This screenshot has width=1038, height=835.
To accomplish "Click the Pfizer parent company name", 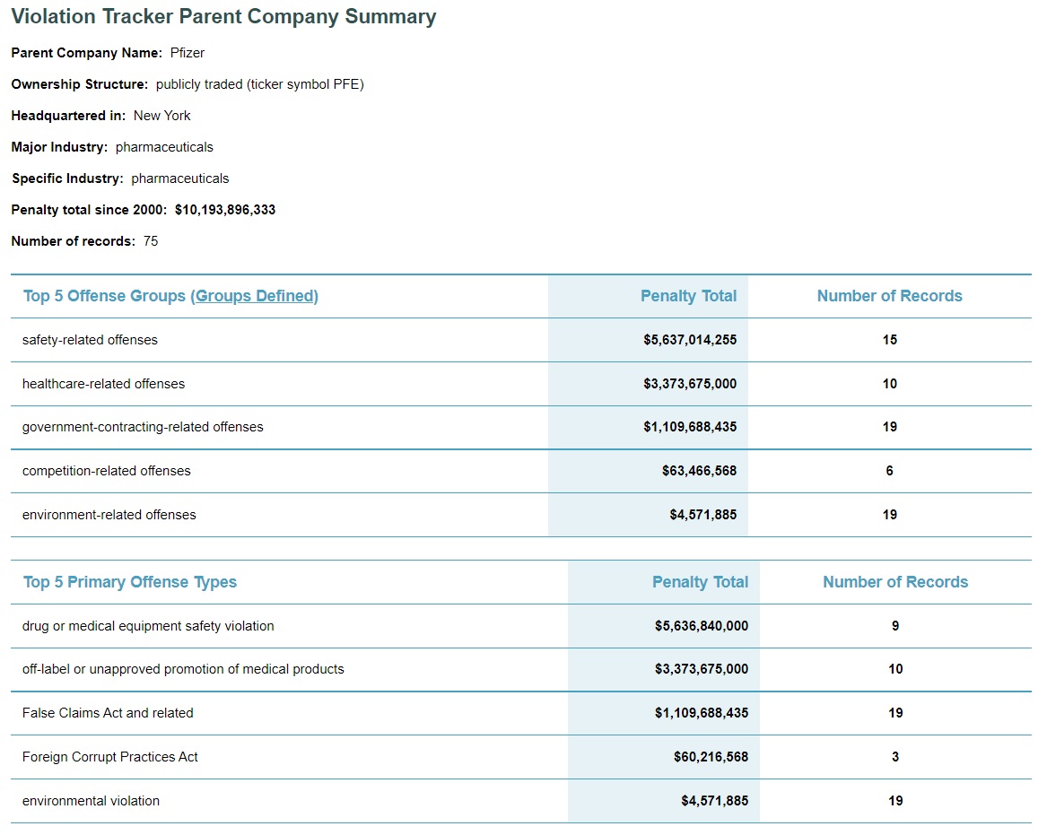I will coord(188,53).
